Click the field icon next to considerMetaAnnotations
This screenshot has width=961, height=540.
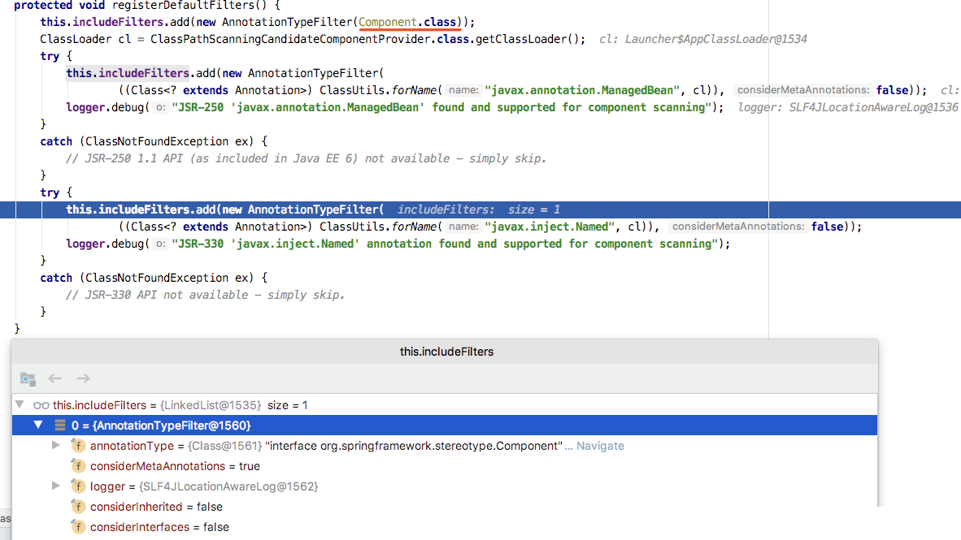[x=78, y=466]
